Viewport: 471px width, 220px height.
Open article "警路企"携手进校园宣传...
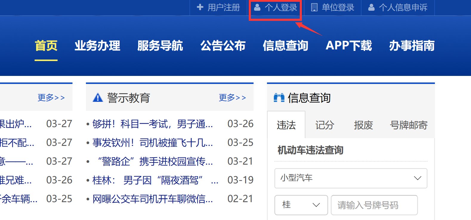pyautogui.click(x=155, y=161)
